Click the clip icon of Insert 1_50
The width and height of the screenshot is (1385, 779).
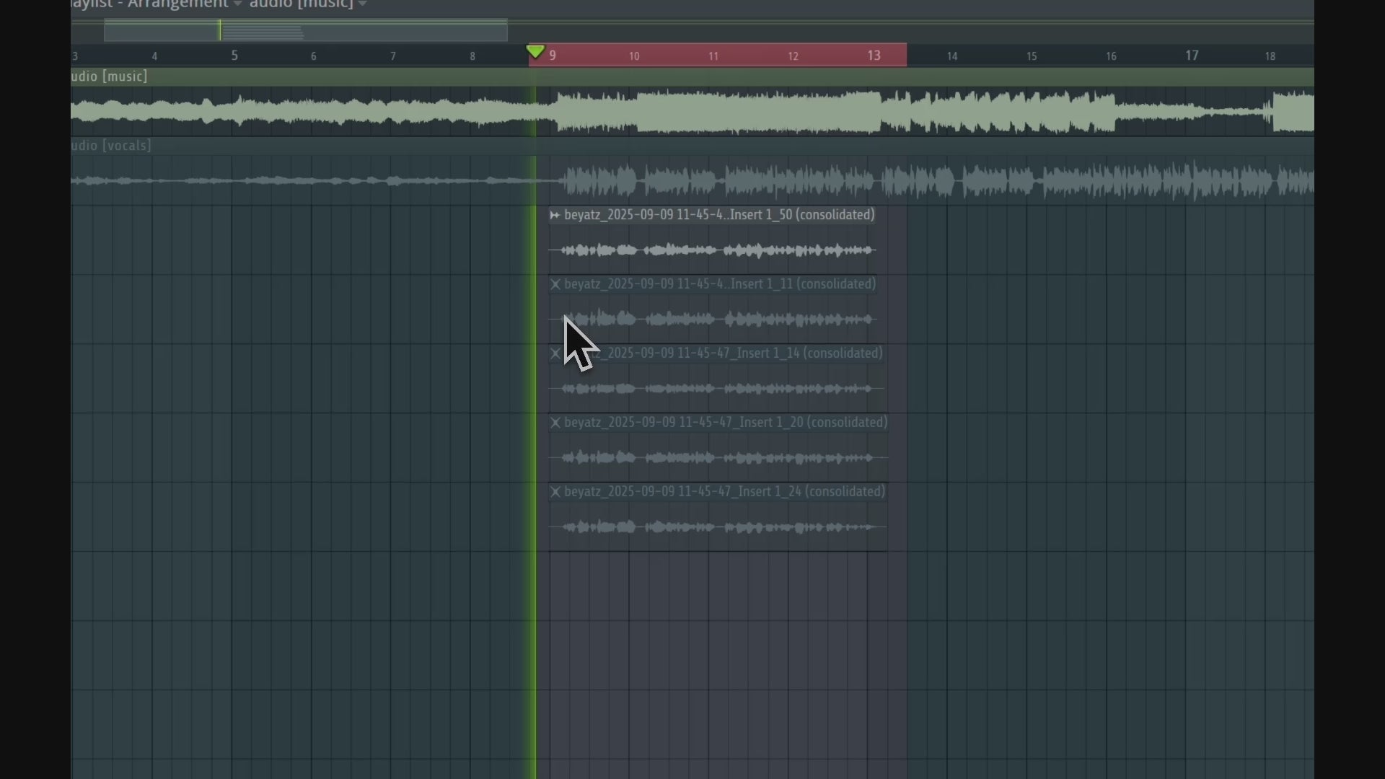[555, 215]
